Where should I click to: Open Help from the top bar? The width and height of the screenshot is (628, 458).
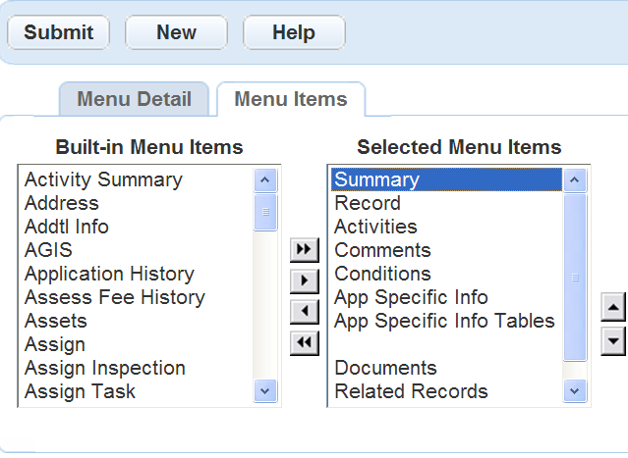(294, 32)
